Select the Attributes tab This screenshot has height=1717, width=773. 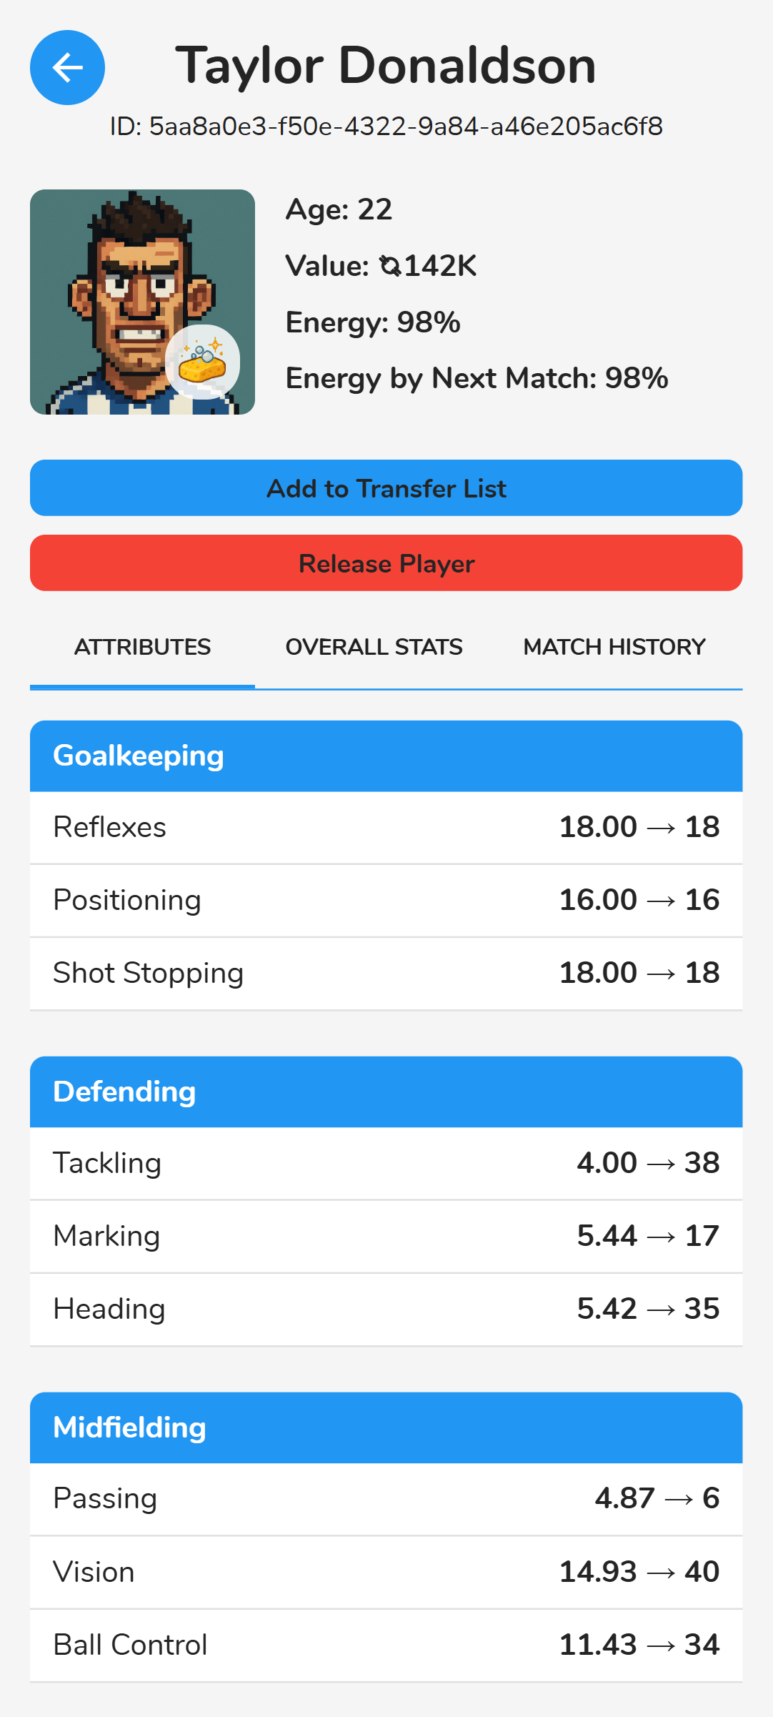pos(142,647)
